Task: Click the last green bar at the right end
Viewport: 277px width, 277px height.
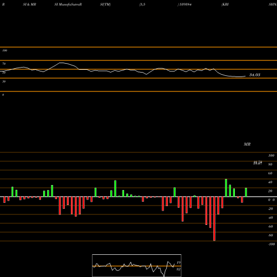Action: [x=246, y=192]
